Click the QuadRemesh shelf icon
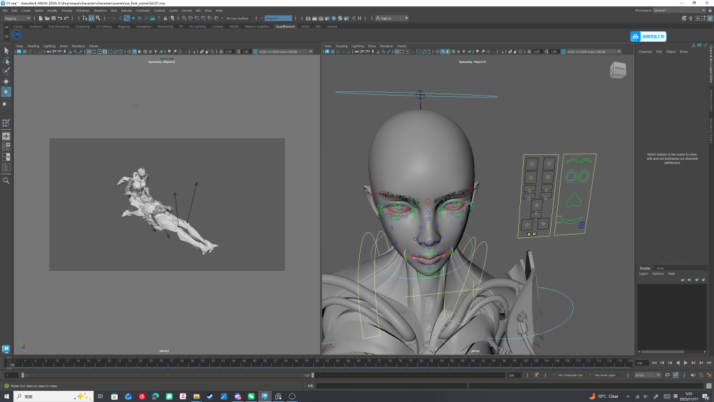Image resolution: width=714 pixels, height=402 pixels. pyautogui.click(x=17, y=34)
